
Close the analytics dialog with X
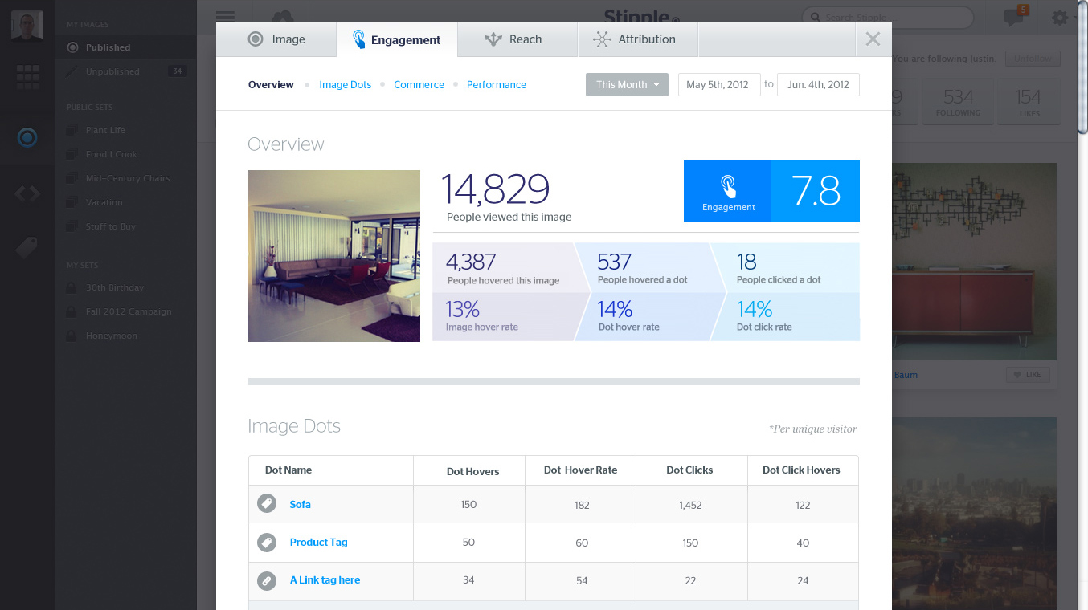point(873,39)
